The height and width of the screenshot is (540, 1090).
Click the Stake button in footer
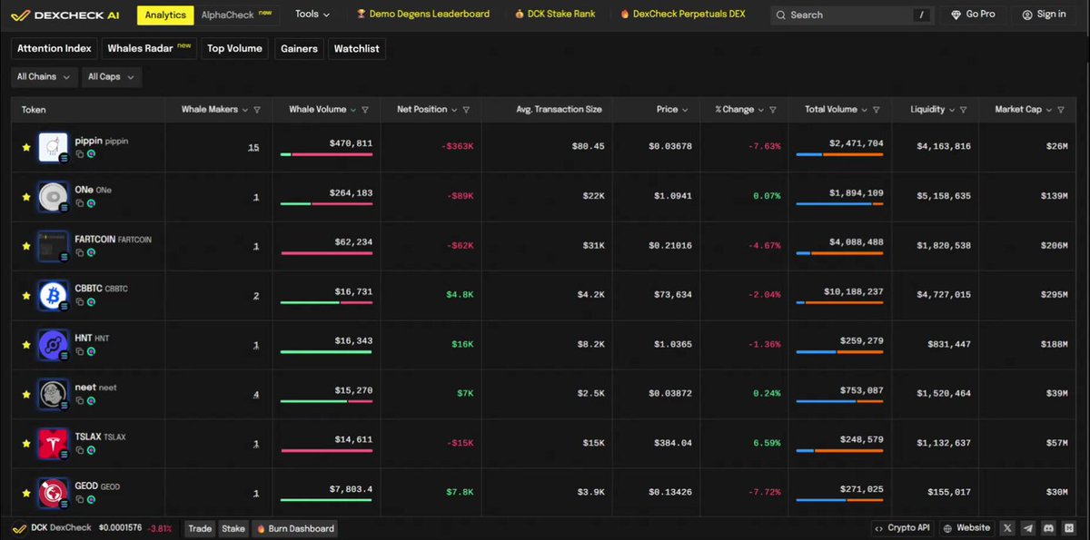tap(233, 528)
